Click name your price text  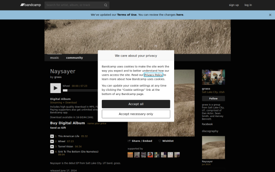click(97, 123)
